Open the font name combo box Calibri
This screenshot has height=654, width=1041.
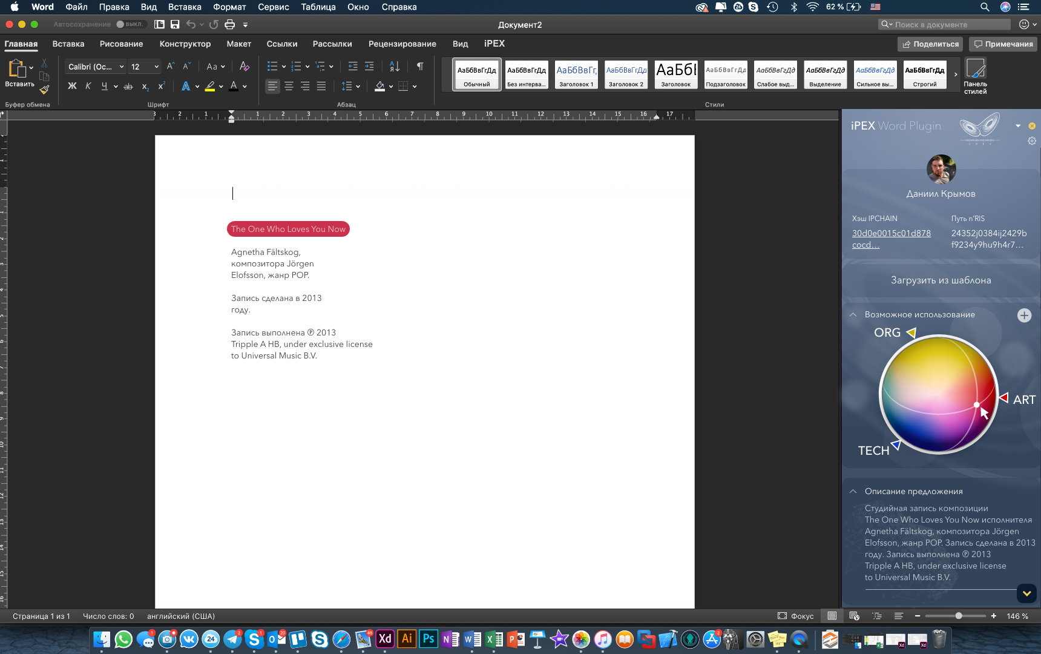click(96, 67)
